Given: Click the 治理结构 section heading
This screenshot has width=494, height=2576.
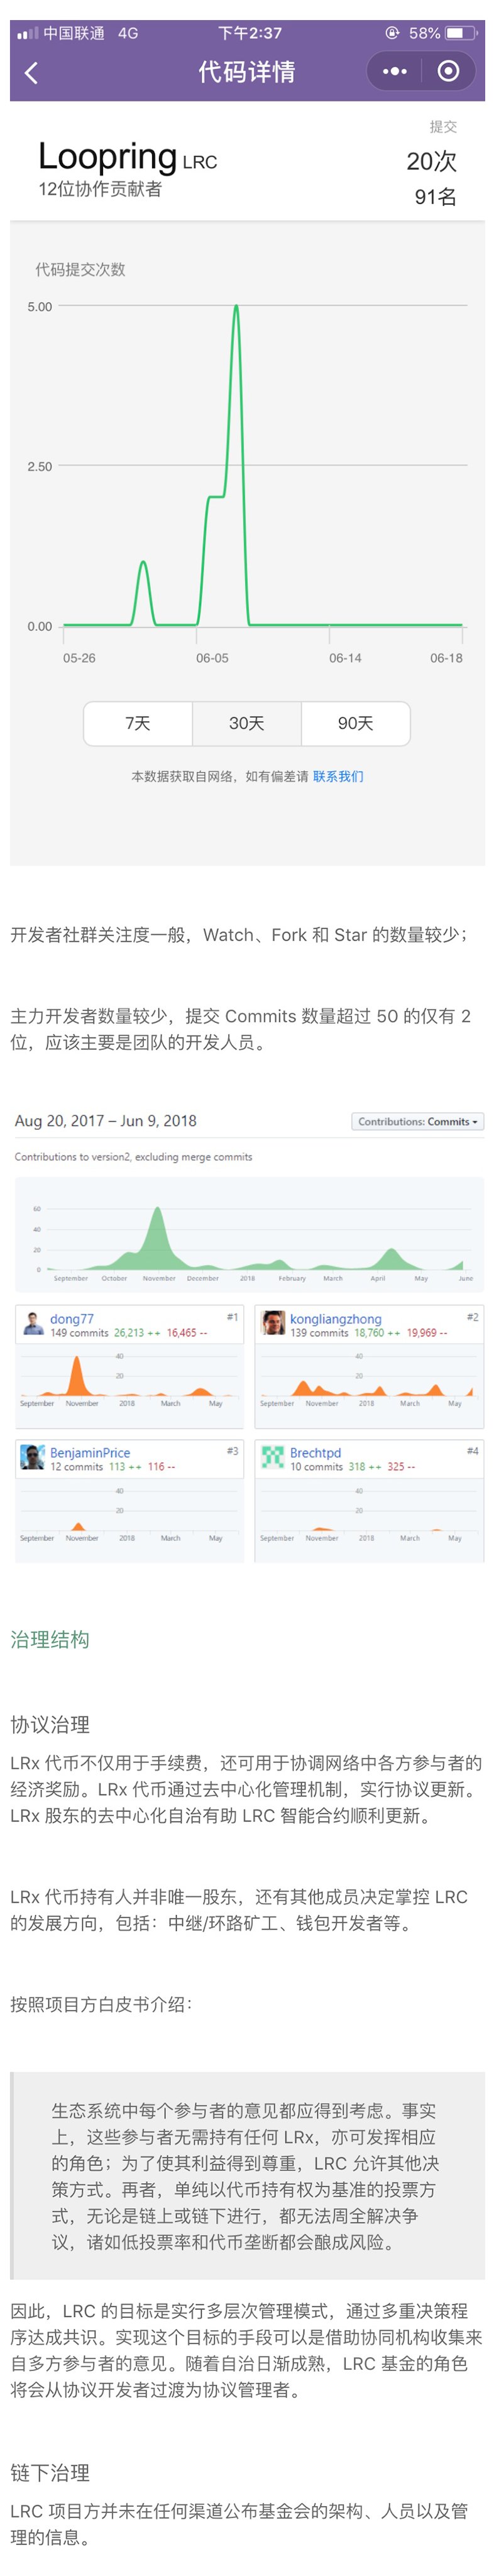Looking at the screenshot, I should [x=50, y=1640].
